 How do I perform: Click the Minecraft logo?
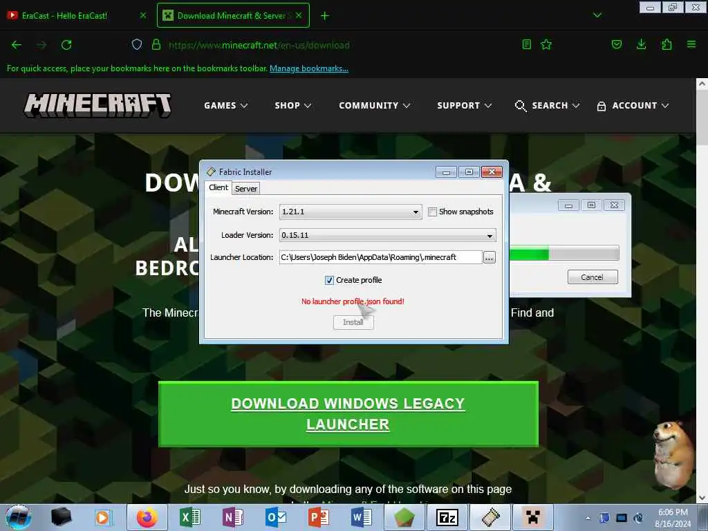(97, 105)
